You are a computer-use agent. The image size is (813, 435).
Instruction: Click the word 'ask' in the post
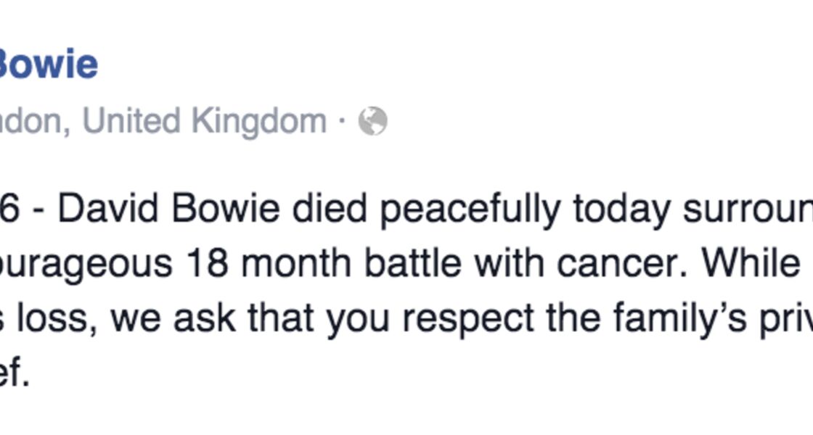(x=204, y=318)
